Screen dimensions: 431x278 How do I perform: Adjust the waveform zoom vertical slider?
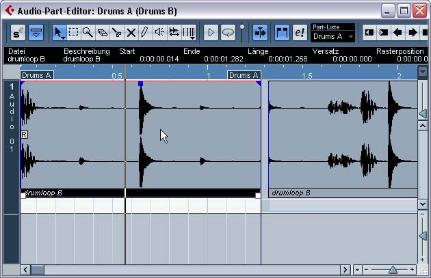tap(423, 113)
